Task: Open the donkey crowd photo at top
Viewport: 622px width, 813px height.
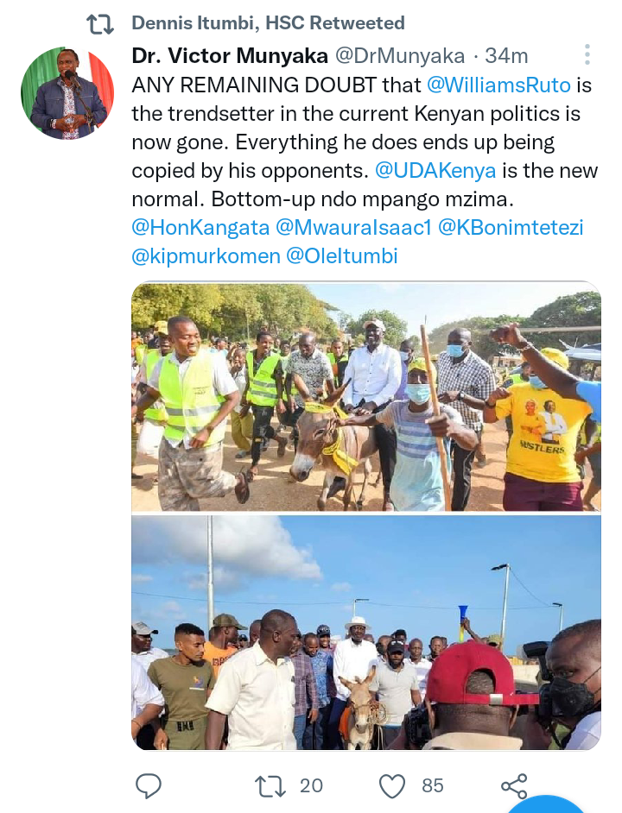Action: pos(366,397)
